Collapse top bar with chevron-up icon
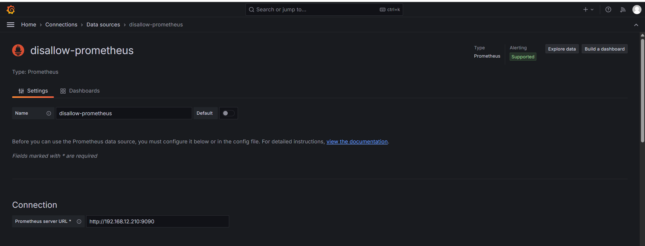This screenshot has width=645, height=246. pyautogui.click(x=636, y=25)
